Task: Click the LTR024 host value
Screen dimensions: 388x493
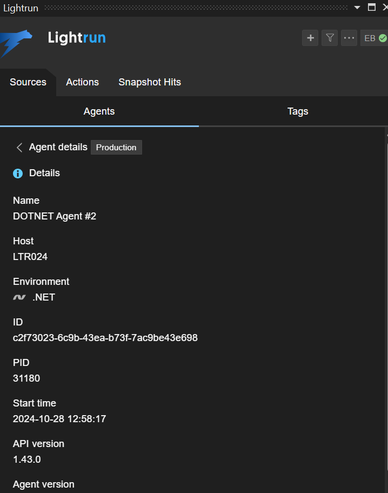Action: coord(30,257)
